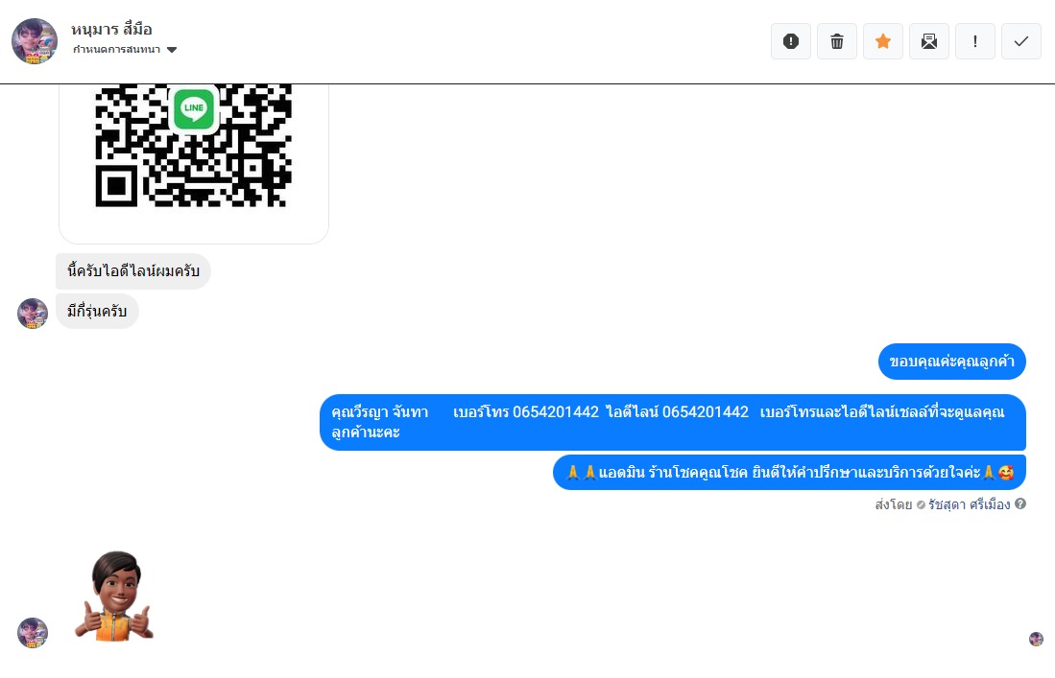Click the message with phone number 0654201442
The image size is (1055, 678).
point(673,422)
